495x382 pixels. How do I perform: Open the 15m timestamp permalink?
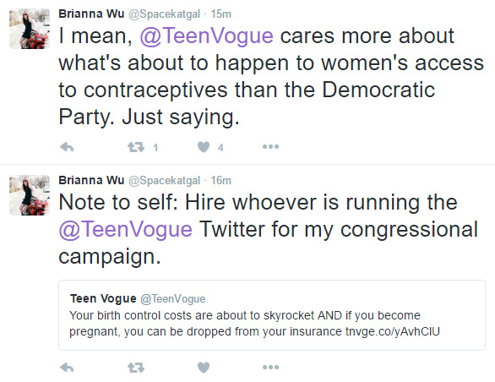coord(221,14)
